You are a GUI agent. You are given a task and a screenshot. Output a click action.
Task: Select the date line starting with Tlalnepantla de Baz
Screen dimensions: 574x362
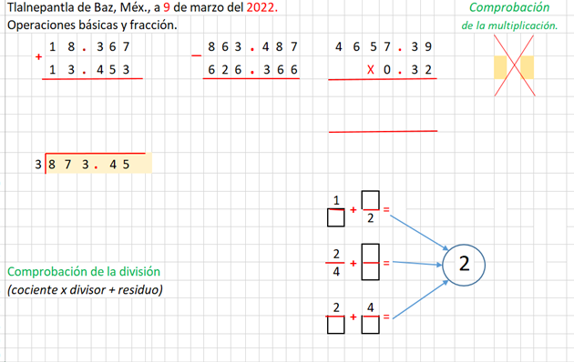(x=142, y=7)
